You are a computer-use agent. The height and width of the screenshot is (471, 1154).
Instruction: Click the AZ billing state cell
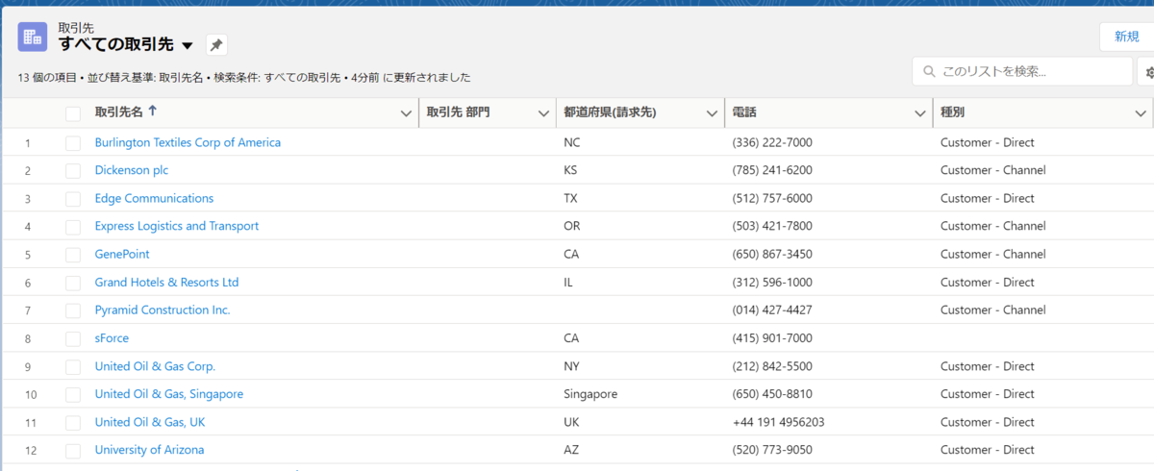[571, 449]
